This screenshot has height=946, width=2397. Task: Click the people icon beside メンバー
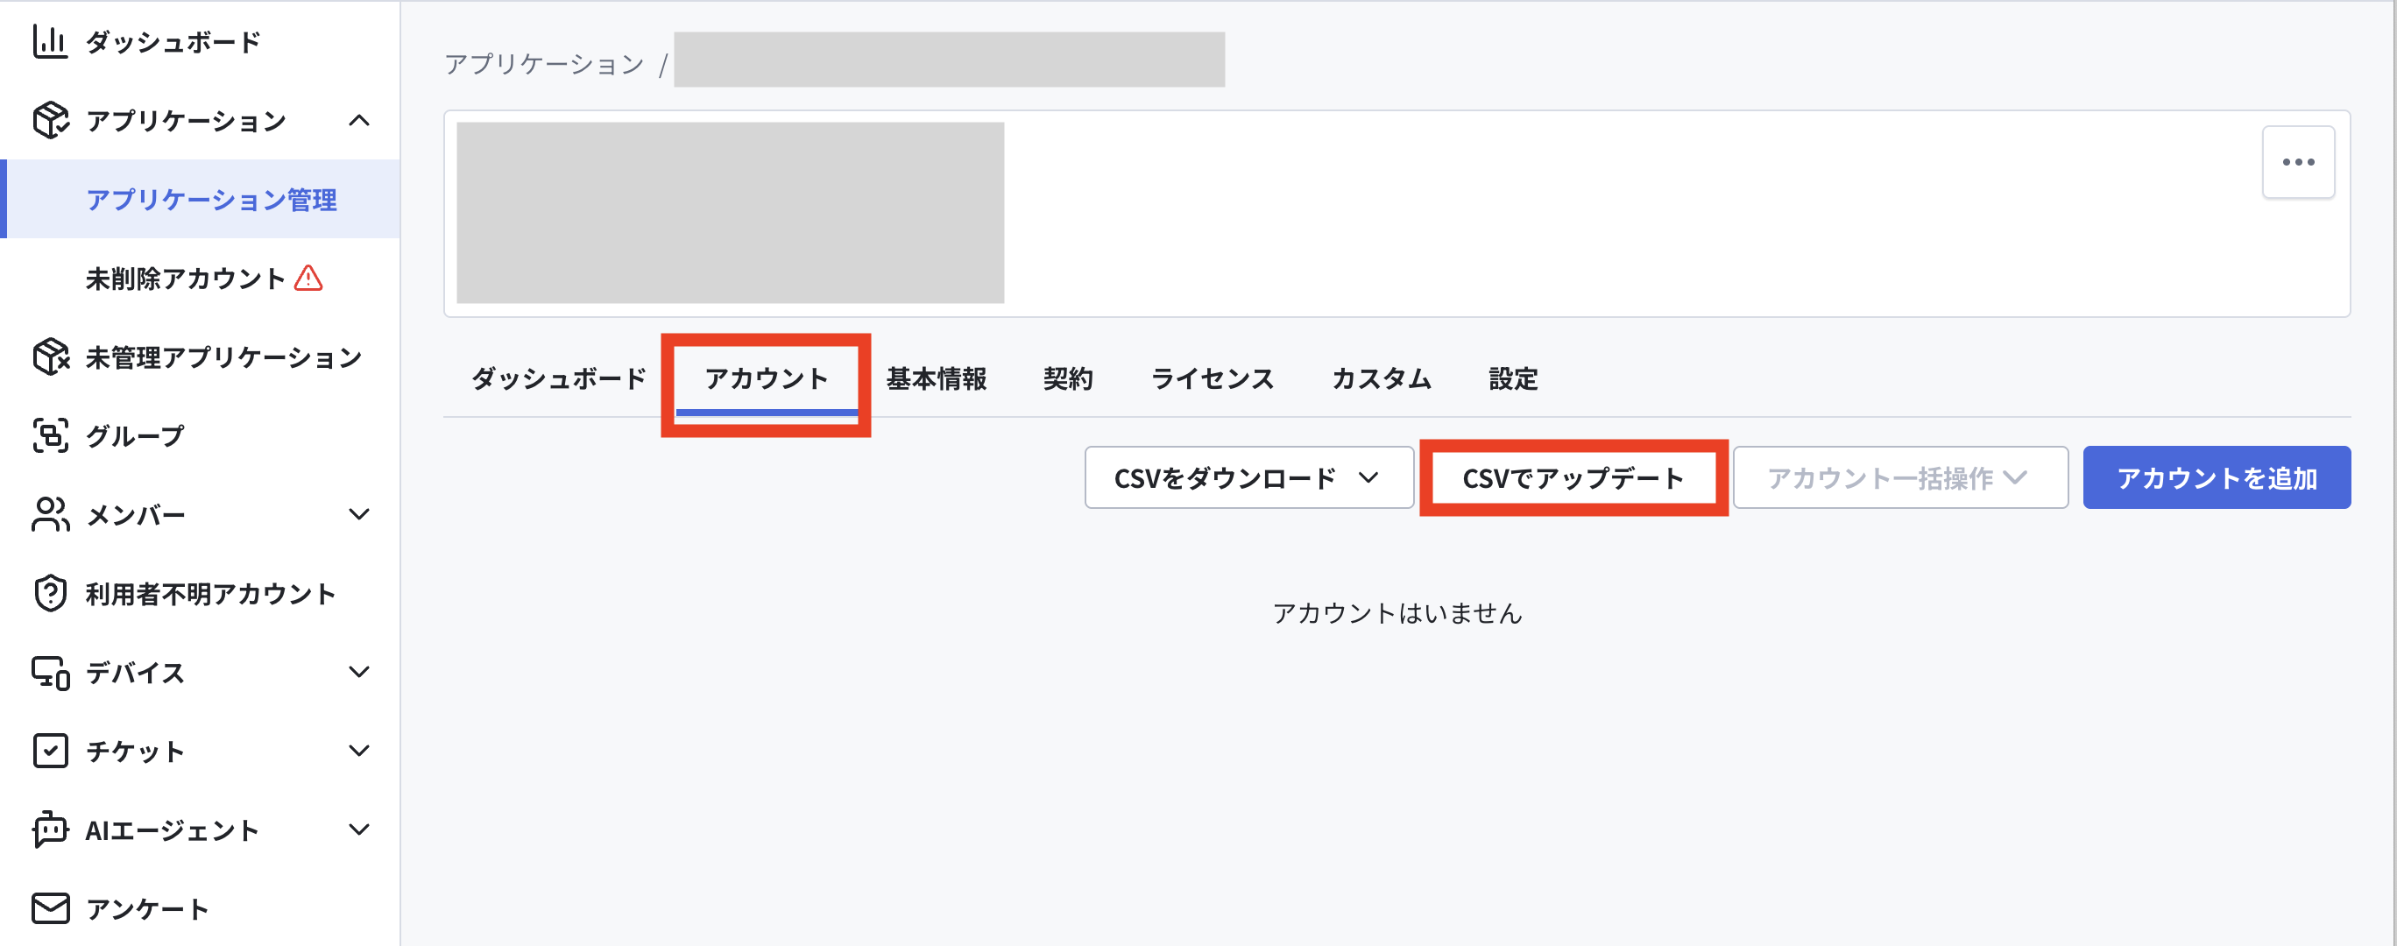tap(50, 514)
